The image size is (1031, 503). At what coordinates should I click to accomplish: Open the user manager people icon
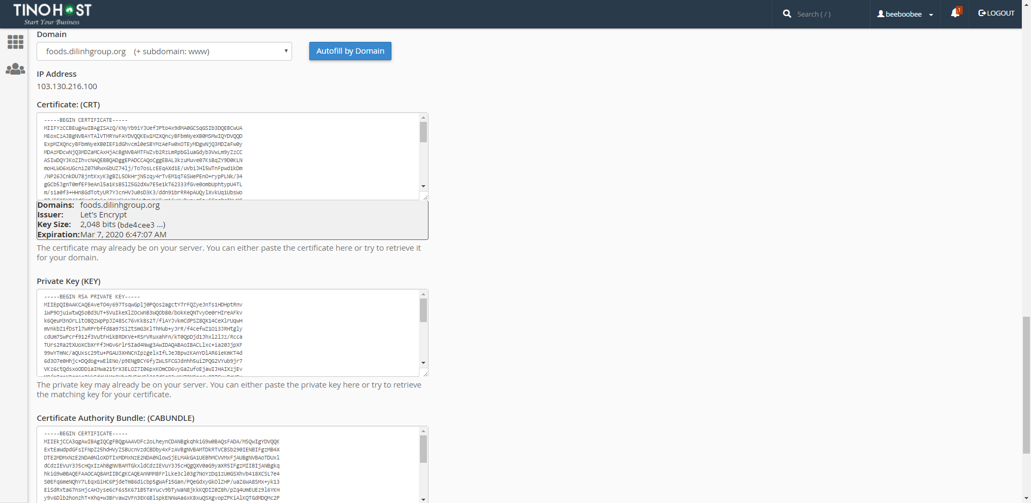click(x=15, y=69)
